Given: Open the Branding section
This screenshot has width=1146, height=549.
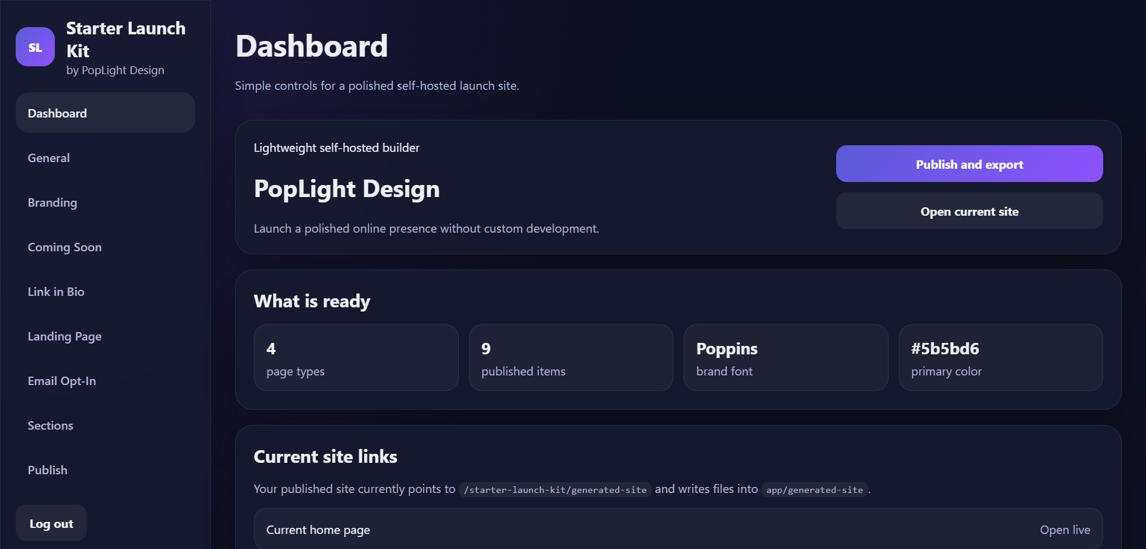Looking at the screenshot, I should 52,202.
